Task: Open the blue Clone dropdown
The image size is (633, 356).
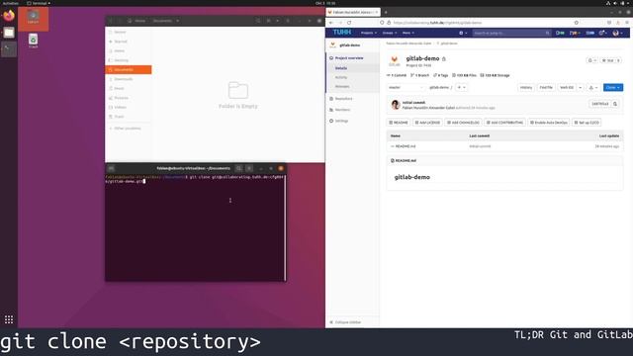Action: click(613, 87)
